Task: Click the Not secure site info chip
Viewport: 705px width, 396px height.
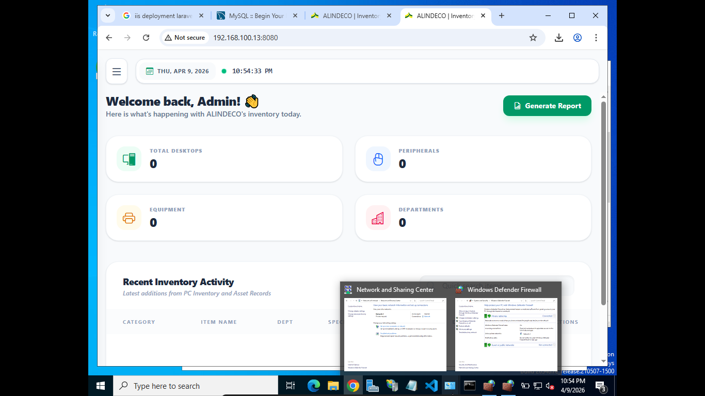Action: 185,38
